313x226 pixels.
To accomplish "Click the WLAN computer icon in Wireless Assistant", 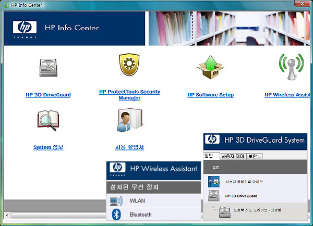I will point(116,201).
